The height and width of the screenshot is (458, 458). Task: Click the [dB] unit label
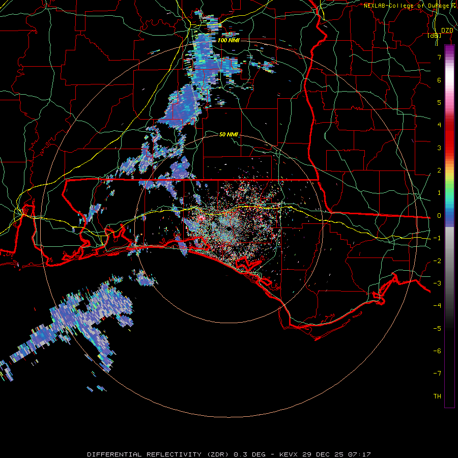click(x=435, y=35)
